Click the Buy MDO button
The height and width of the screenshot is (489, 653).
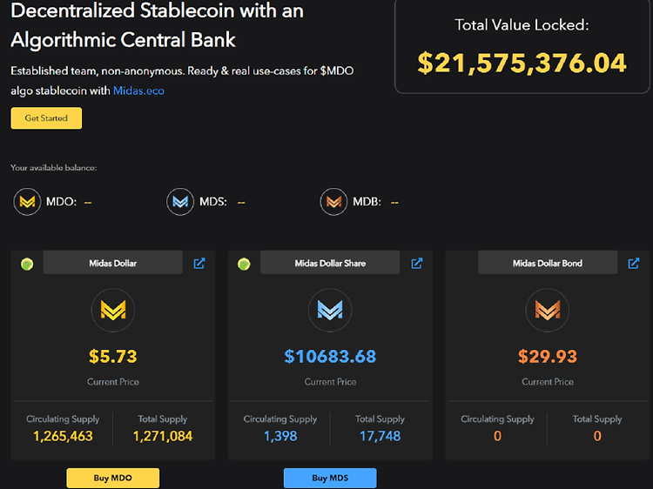pyautogui.click(x=113, y=478)
